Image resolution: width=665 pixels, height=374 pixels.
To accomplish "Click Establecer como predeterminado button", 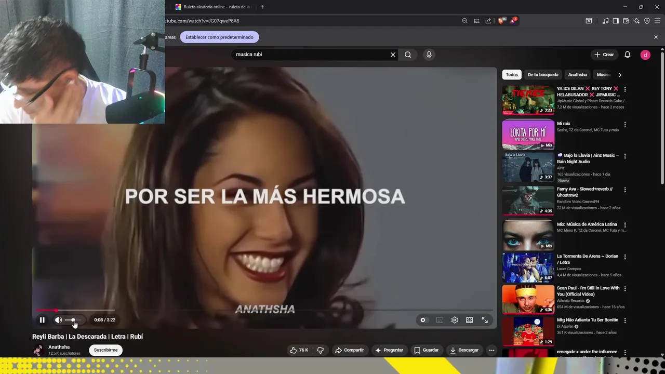I will pyautogui.click(x=219, y=37).
